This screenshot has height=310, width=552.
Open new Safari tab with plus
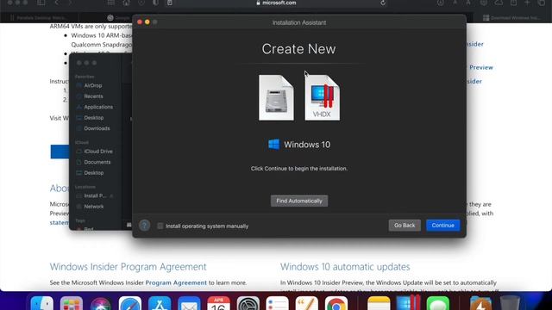click(527, 3)
